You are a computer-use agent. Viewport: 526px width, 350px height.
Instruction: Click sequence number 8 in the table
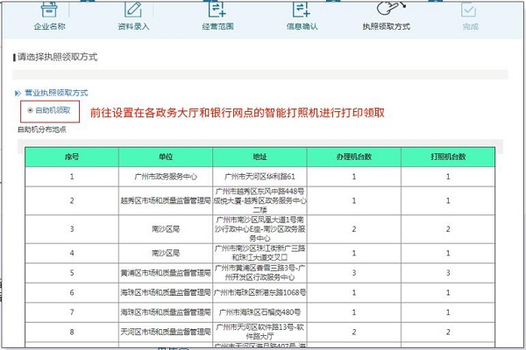(72, 332)
